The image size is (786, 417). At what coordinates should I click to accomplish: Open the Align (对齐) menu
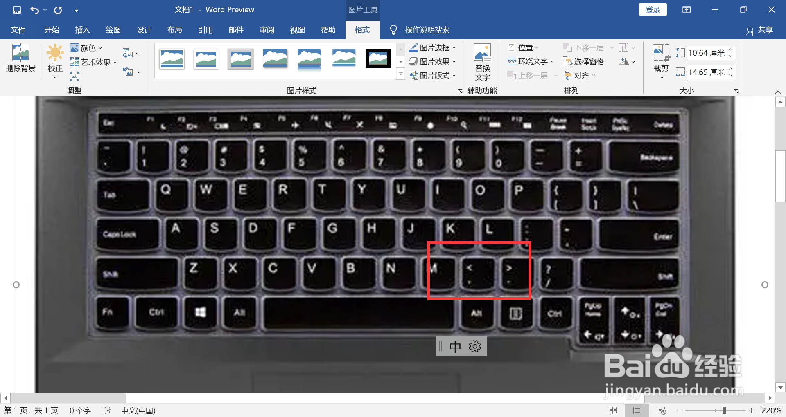579,75
